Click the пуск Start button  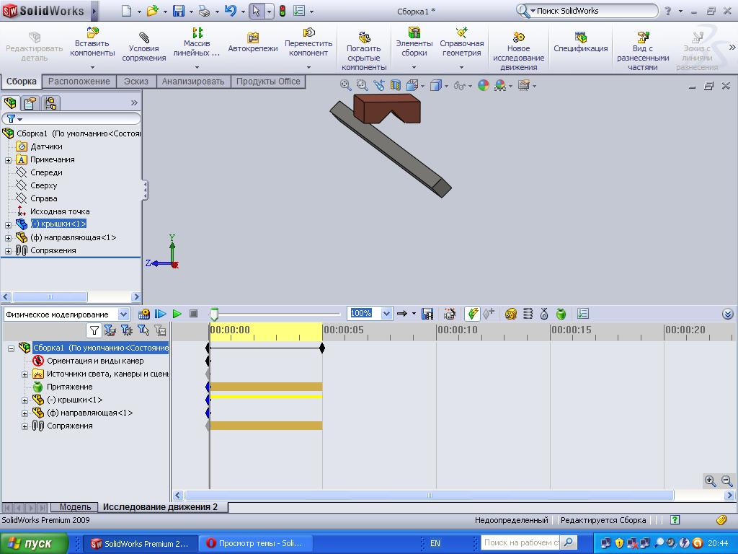(x=35, y=543)
